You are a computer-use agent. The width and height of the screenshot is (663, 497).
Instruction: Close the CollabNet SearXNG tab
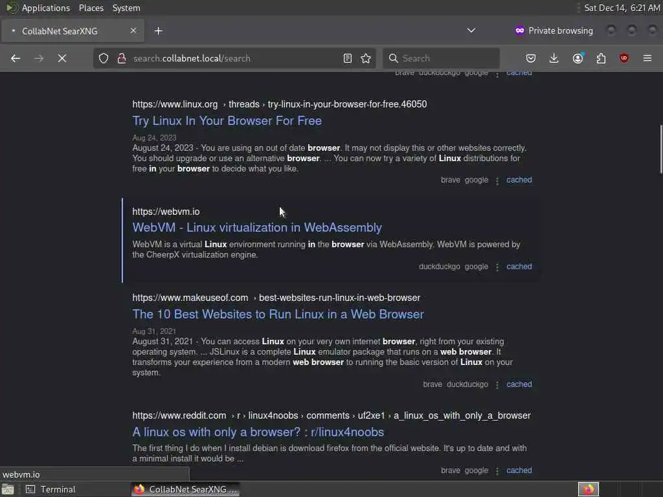point(133,30)
